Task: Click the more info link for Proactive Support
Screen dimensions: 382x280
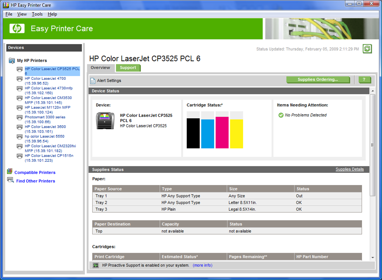Action: tap(203, 265)
